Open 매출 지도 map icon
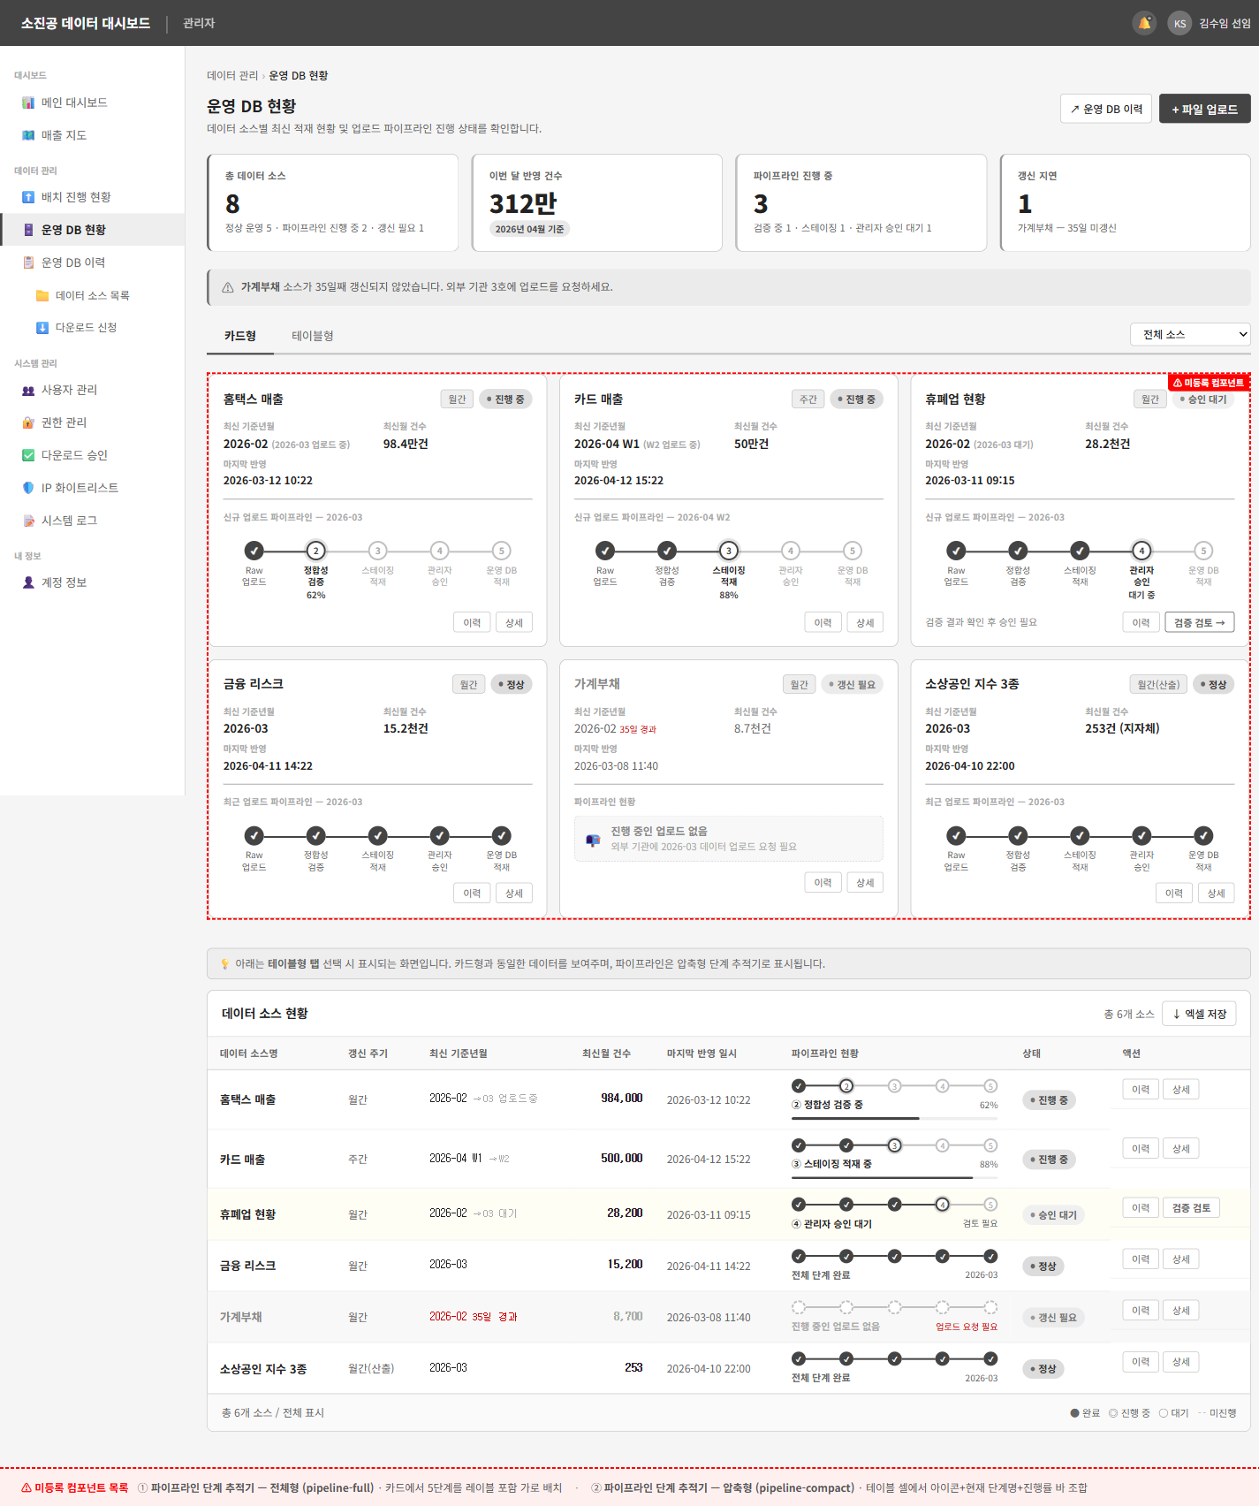1259x1506 pixels. 28,135
